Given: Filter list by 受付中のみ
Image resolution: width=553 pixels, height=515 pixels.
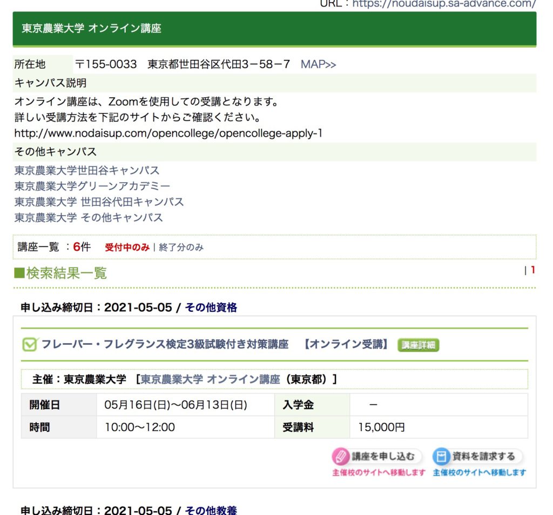Looking at the screenshot, I should (127, 248).
